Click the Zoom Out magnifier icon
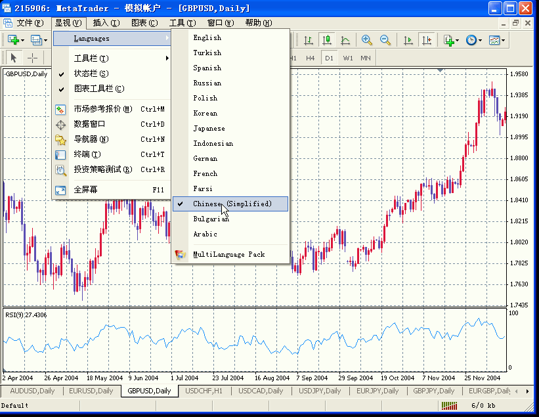539x417 pixels. pyautogui.click(x=385, y=40)
